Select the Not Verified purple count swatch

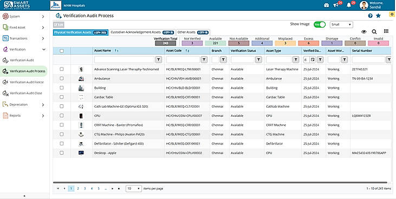[192, 43]
